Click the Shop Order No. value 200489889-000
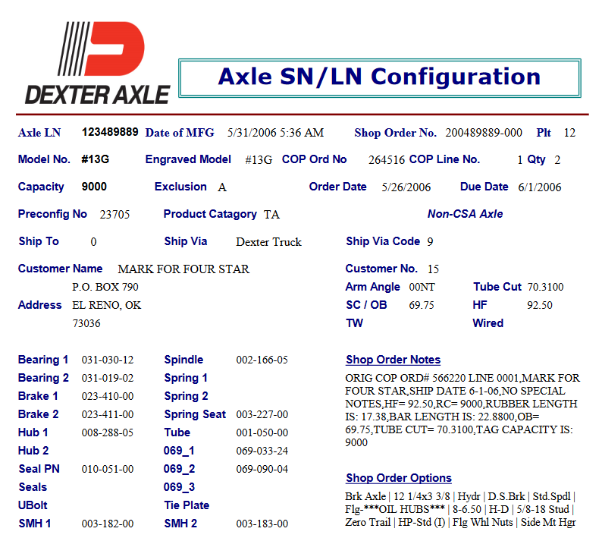This screenshot has height=541, width=602. click(483, 133)
